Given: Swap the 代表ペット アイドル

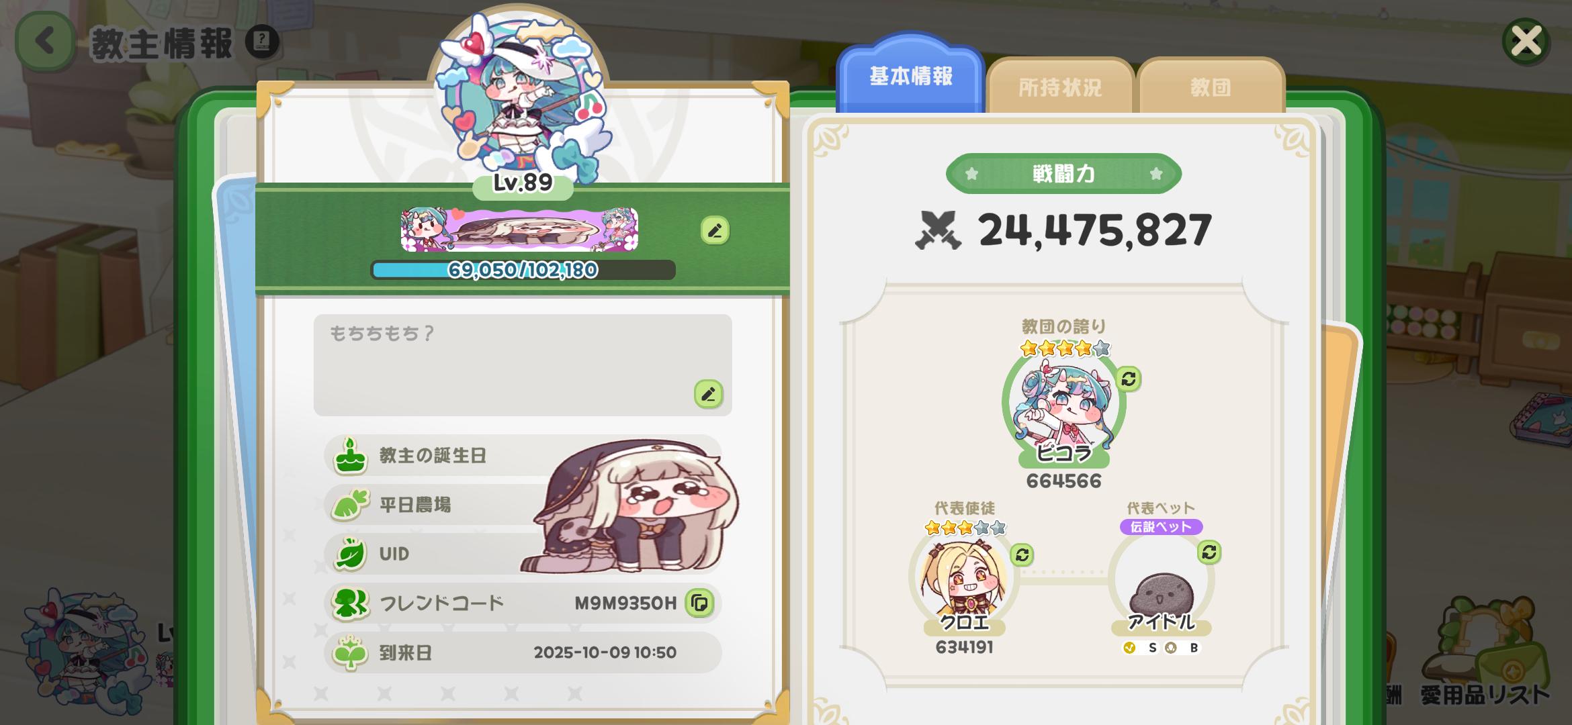Looking at the screenshot, I should pyautogui.click(x=1209, y=552).
